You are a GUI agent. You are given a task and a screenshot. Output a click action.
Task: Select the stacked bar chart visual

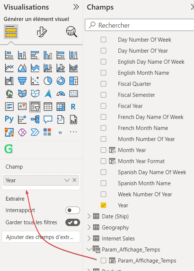tap(9, 55)
